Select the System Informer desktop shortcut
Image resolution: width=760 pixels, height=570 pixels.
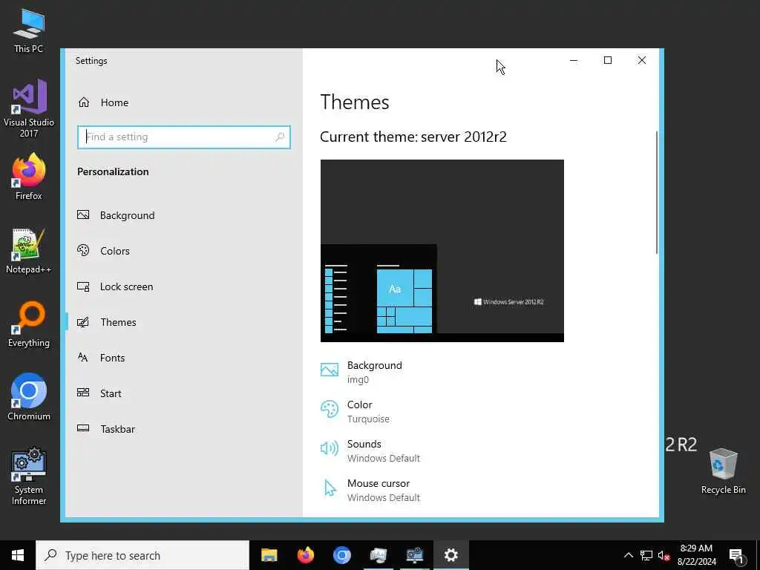click(x=29, y=476)
